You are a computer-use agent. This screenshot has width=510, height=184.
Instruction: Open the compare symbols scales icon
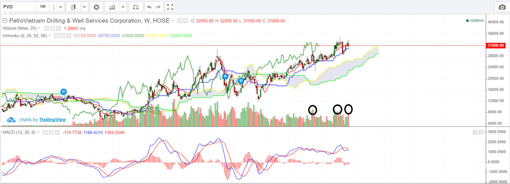pyautogui.click(x=135, y=7)
